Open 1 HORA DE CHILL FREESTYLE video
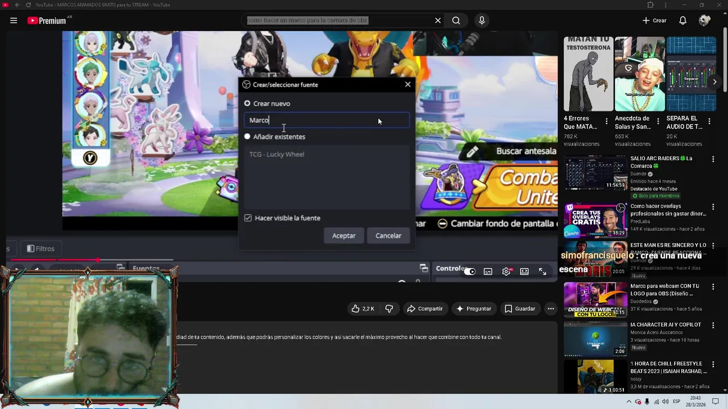 click(668, 368)
